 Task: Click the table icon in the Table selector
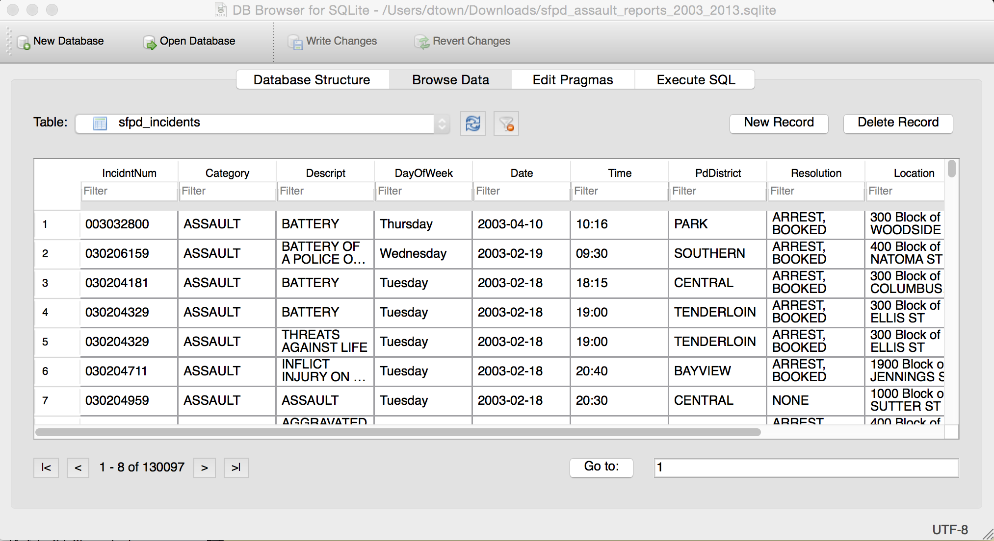point(100,123)
